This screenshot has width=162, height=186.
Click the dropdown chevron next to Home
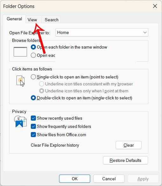[145, 32]
